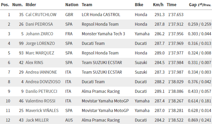Open Cal CRUTCHLOW rider name
Image resolution: width=212 pixels, height=124 pixels.
click(x=41, y=15)
